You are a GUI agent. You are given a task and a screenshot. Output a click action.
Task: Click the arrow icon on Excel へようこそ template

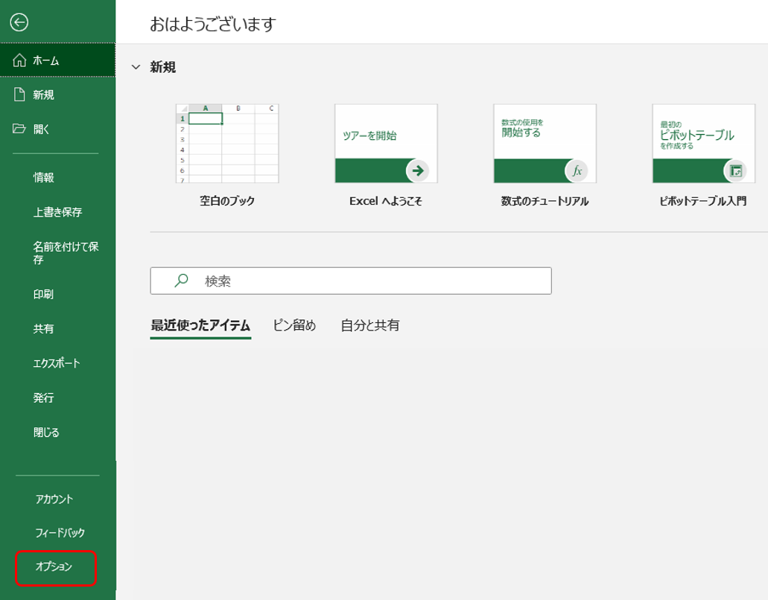click(419, 170)
